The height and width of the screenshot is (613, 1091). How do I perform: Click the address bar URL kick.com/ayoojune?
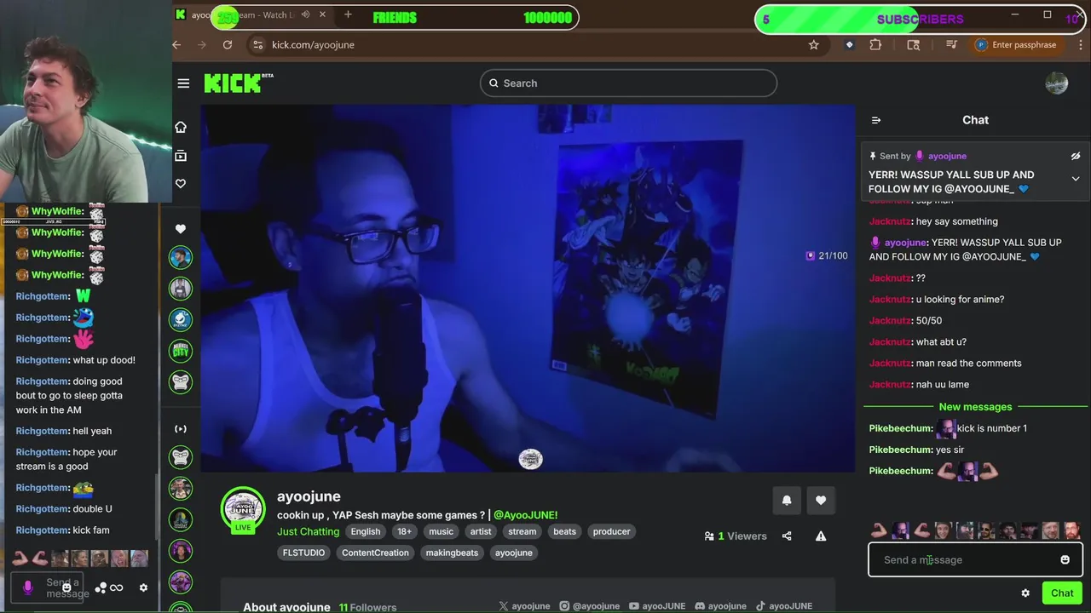coord(313,45)
